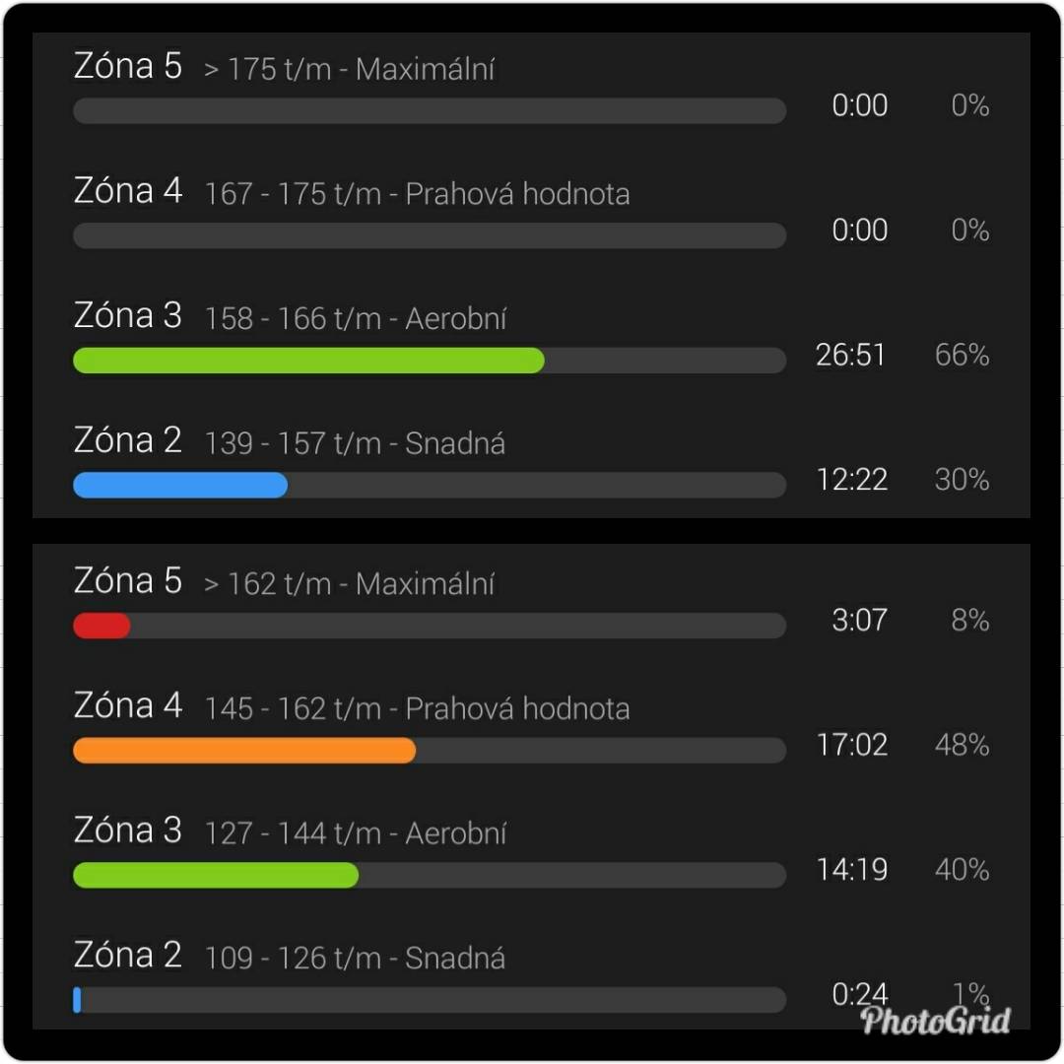Click the Zóna 5 > 175 t/m label
Viewport: 1064px width, 1064px height.
[285, 67]
